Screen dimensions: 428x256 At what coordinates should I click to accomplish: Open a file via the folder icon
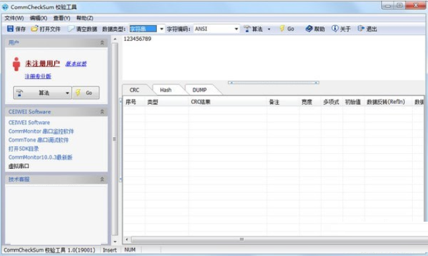click(x=34, y=28)
